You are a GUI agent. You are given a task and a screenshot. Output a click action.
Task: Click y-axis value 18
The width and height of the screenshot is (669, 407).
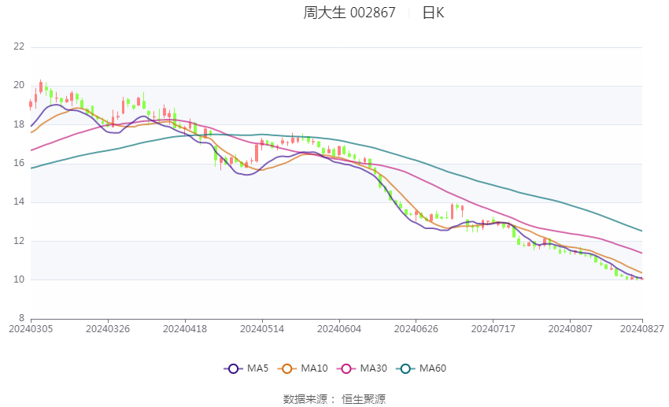point(19,124)
